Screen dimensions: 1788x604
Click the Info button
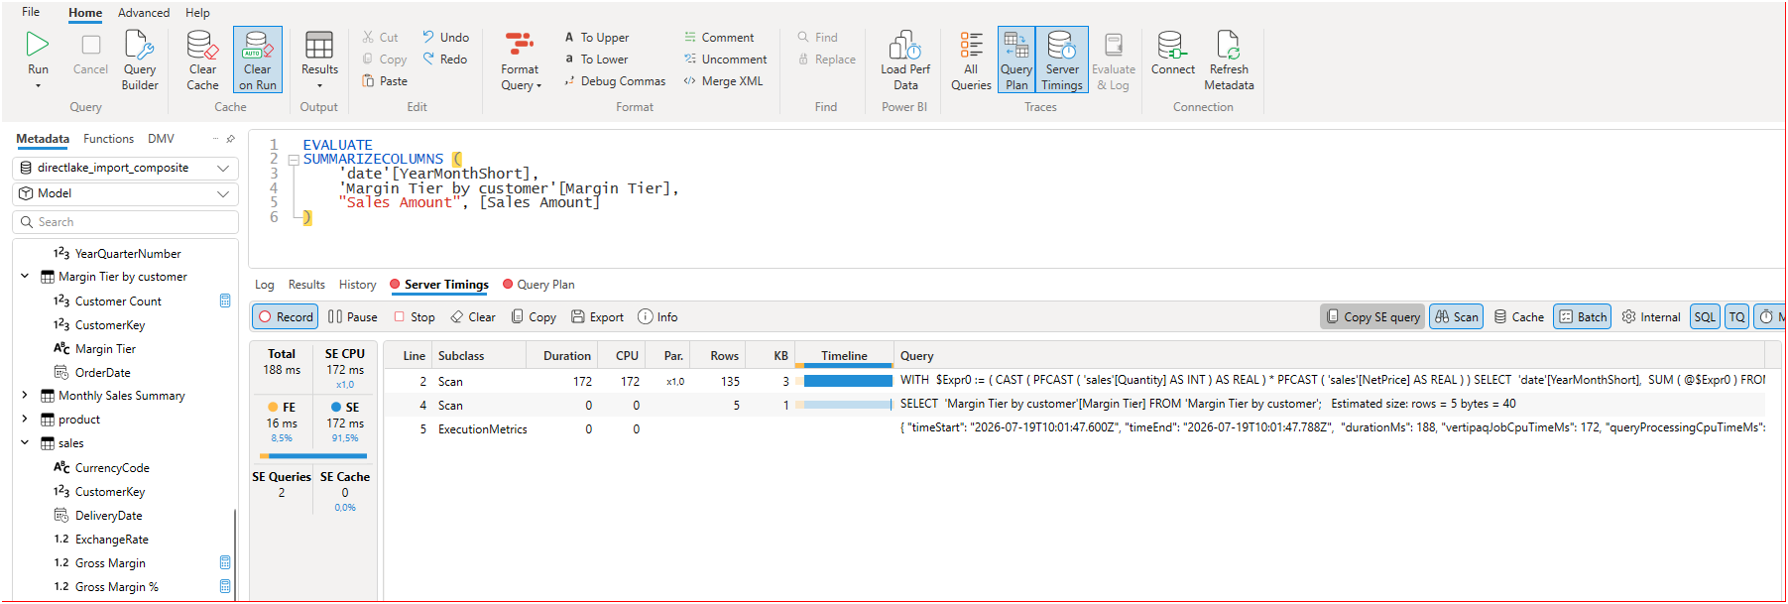pyautogui.click(x=657, y=317)
